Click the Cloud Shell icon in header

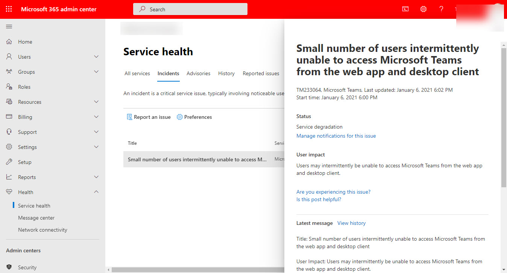point(405,9)
